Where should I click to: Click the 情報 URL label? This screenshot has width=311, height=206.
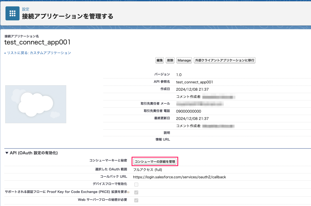163,139
